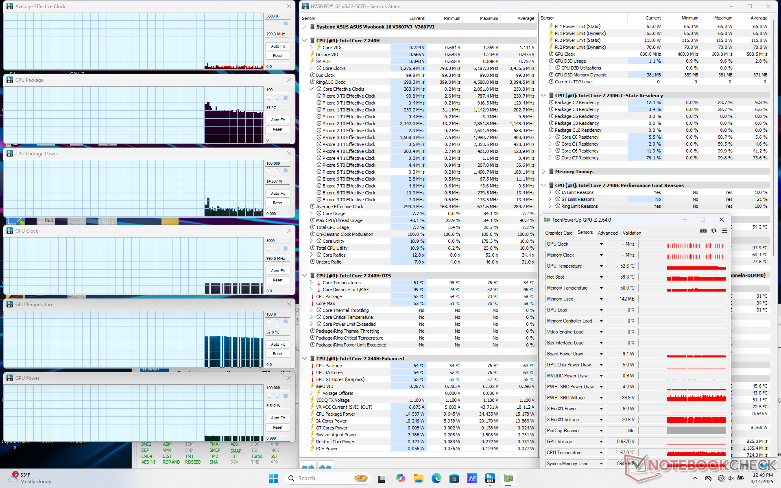781x488 pixels.
Task: Click first color swatch in Average Effective Clock window
Action: [x=269, y=24]
